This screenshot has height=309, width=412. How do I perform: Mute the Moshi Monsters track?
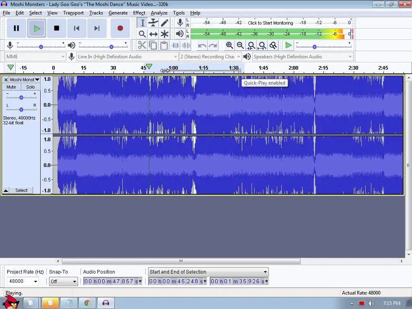tap(11, 87)
